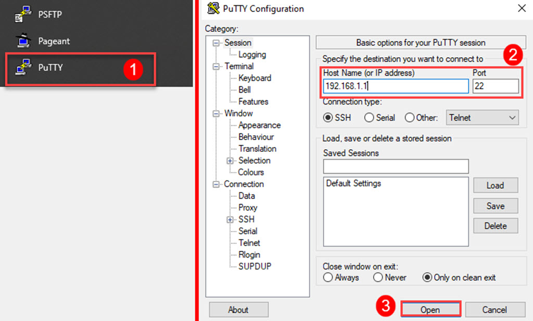
Task: Select Default Settings in sessions list
Action: pyautogui.click(x=353, y=184)
